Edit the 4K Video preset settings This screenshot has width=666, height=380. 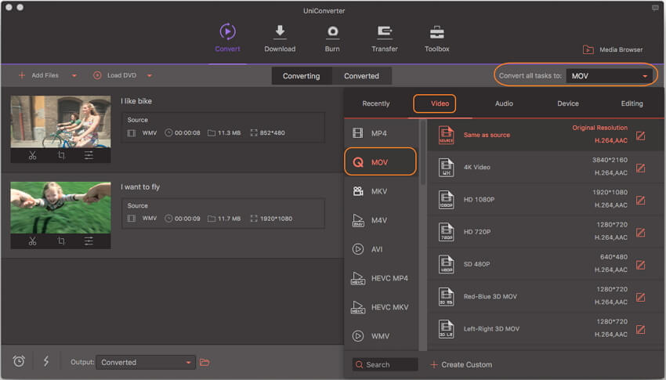pyautogui.click(x=640, y=168)
